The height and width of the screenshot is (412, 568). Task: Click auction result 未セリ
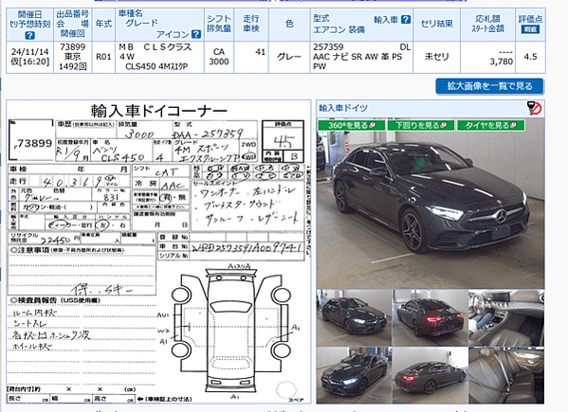pos(436,57)
